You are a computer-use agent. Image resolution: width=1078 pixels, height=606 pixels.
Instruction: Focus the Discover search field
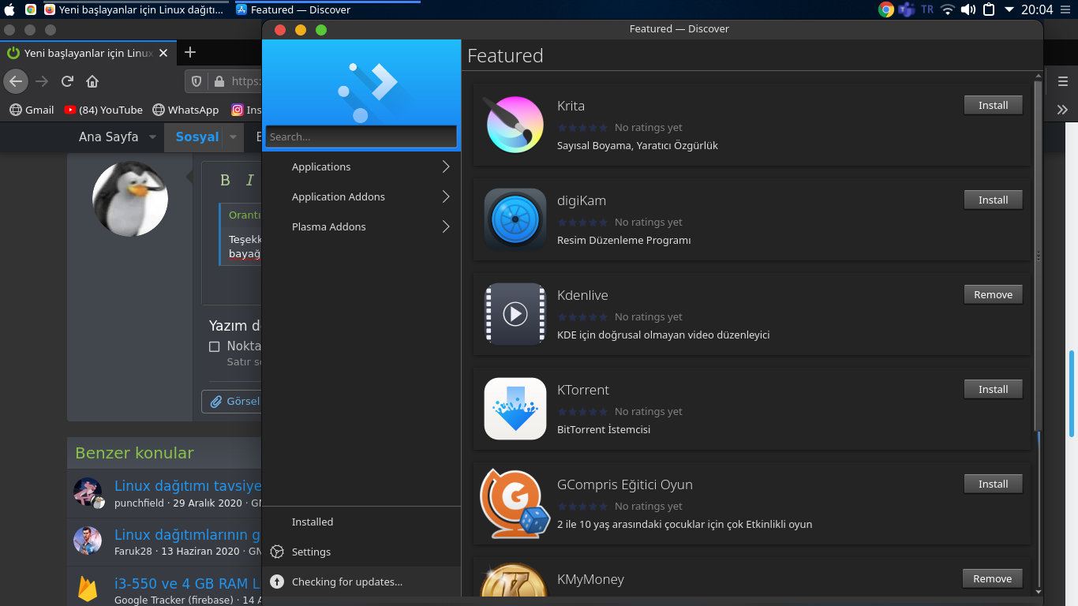tap(361, 137)
